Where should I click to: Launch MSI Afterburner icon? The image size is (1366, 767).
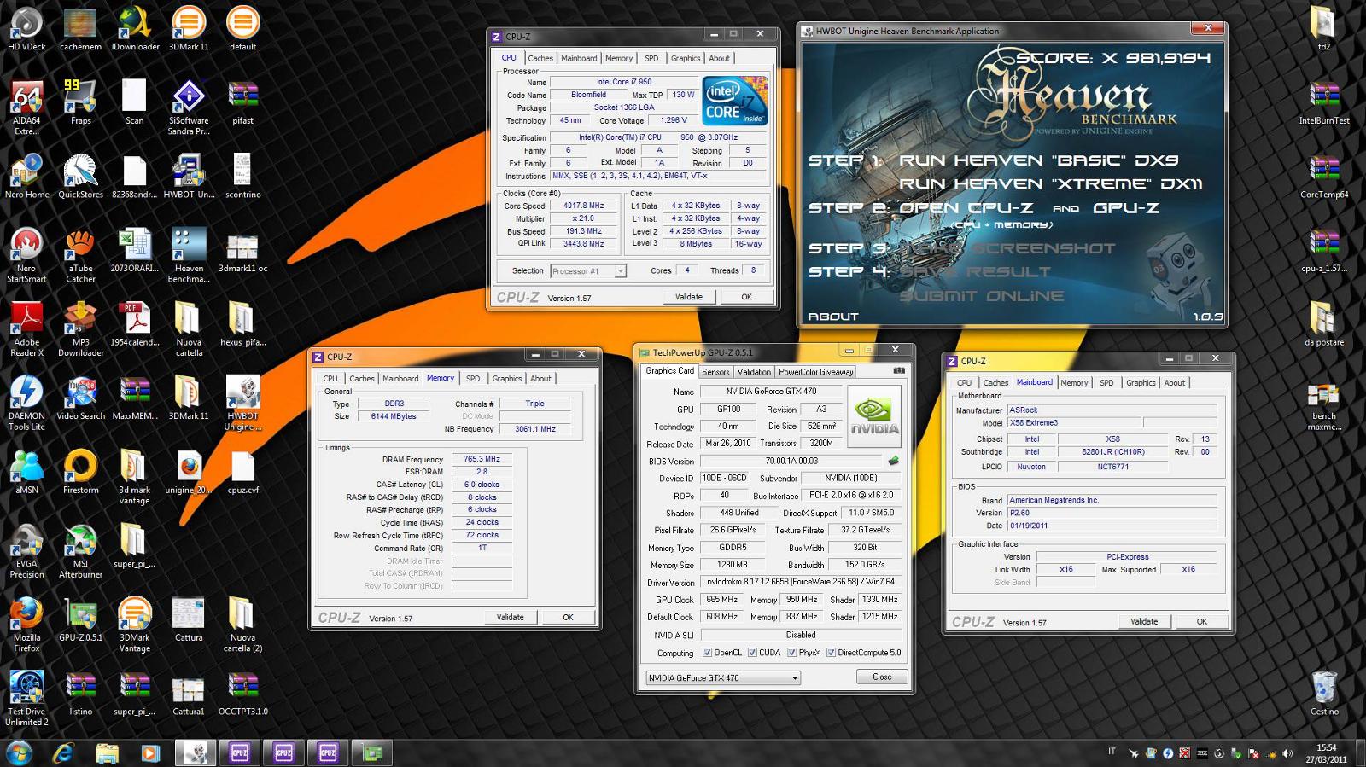[x=80, y=550]
